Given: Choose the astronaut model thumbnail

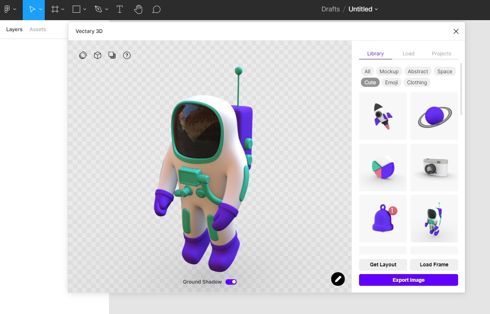Looking at the screenshot, I should [x=434, y=219].
